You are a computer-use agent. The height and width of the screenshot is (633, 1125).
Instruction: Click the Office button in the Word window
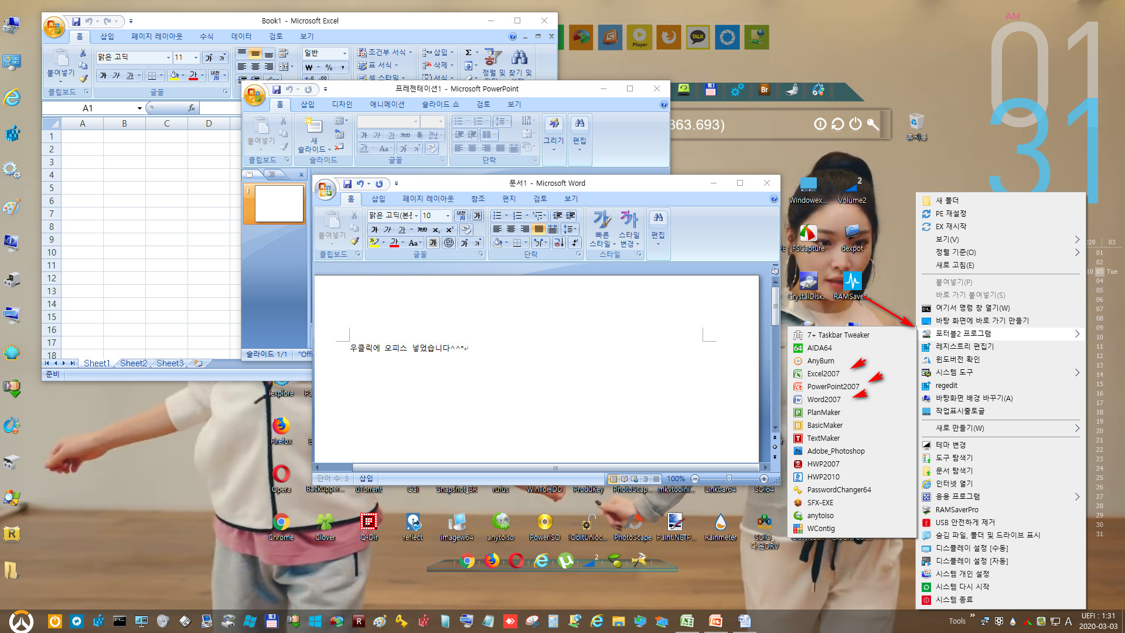tap(325, 189)
